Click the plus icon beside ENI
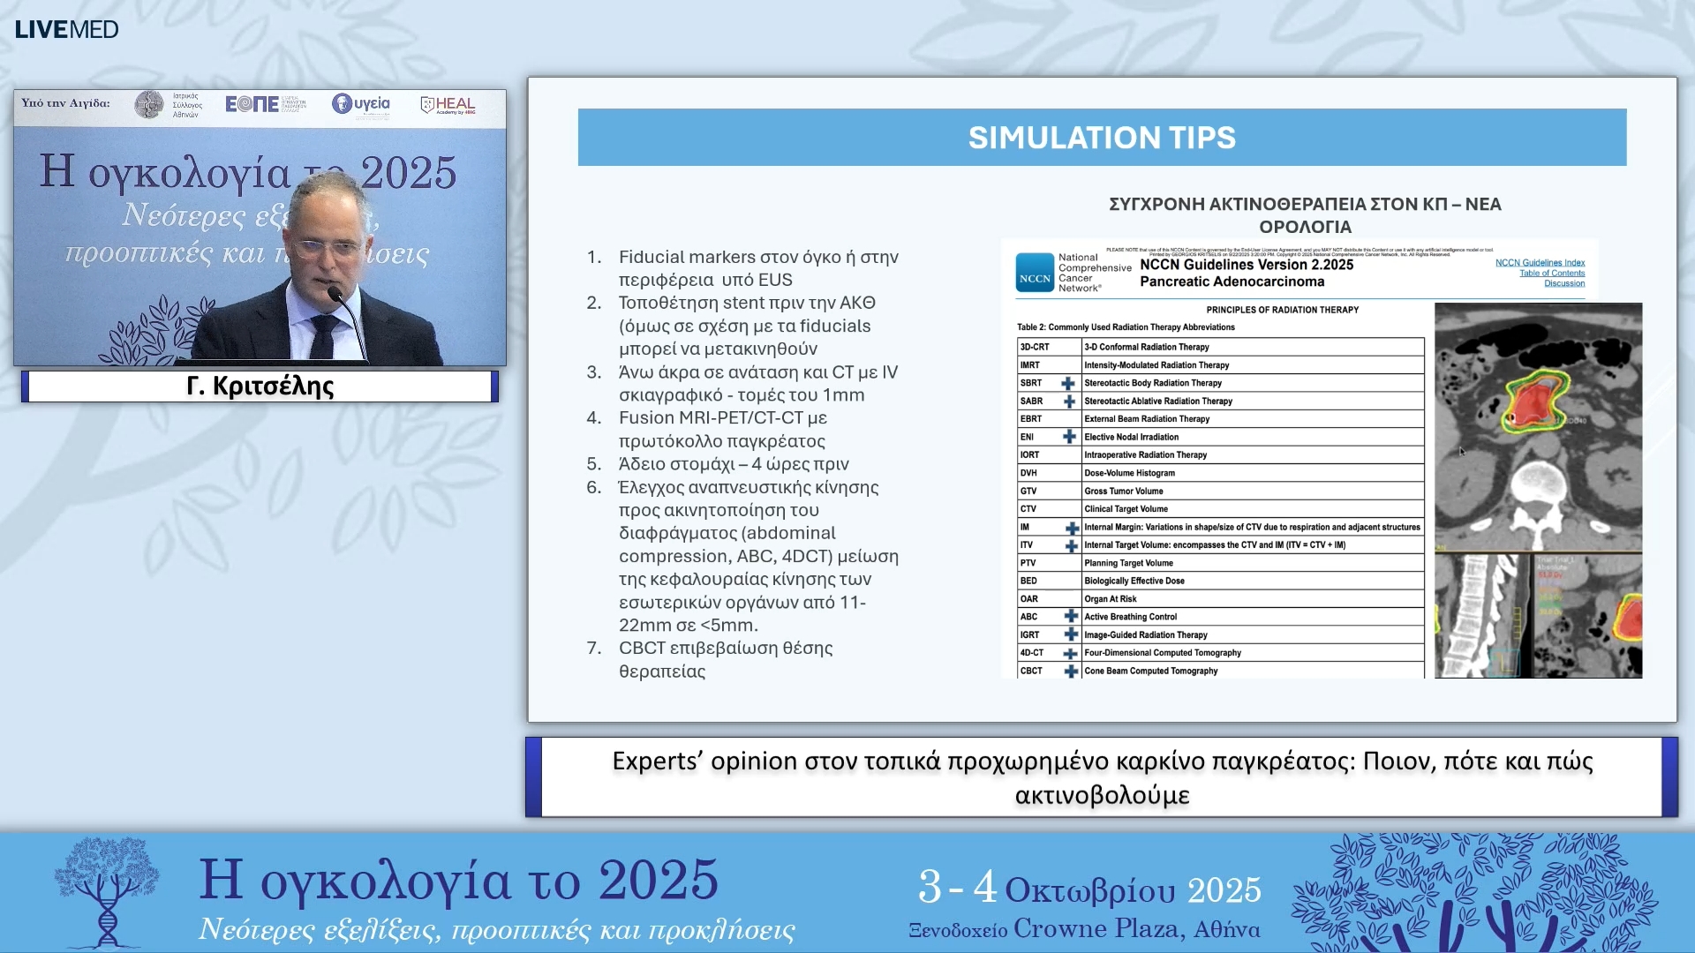The height and width of the screenshot is (953, 1695). pyautogui.click(x=1071, y=437)
